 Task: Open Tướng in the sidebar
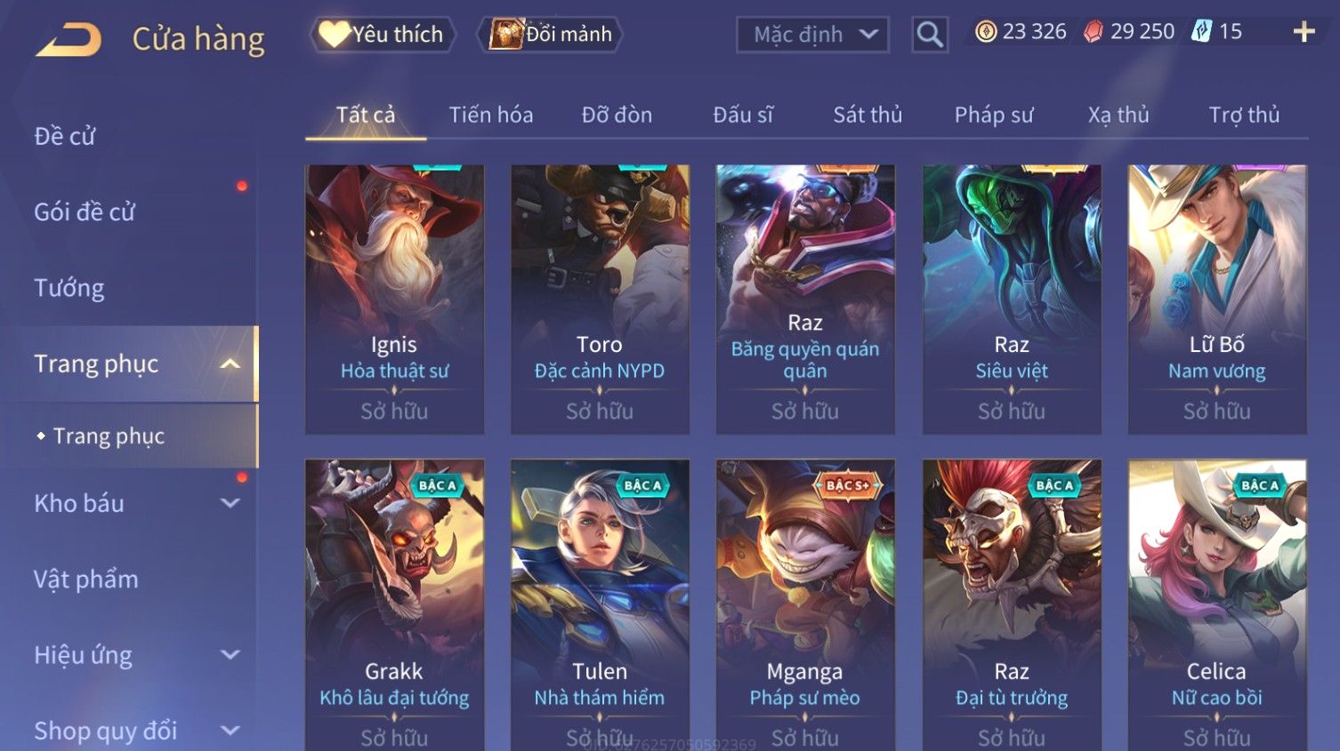point(69,288)
